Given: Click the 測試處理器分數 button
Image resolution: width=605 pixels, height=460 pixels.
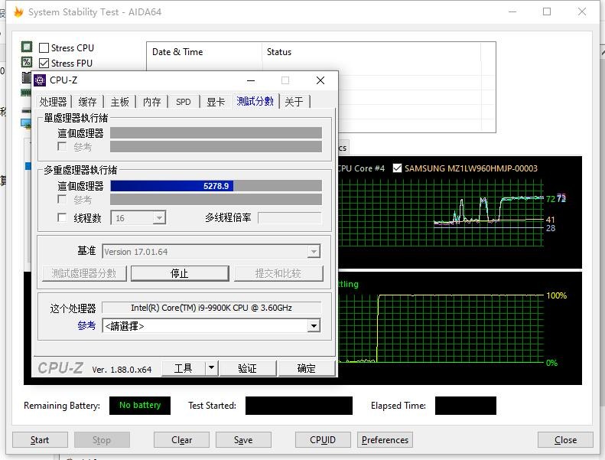Looking at the screenshot, I should [84, 273].
